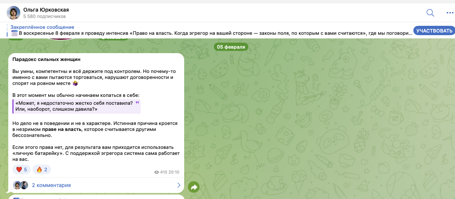Click the 20:10 message timestamp
455x199 pixels.
click(x=174, y=172)
